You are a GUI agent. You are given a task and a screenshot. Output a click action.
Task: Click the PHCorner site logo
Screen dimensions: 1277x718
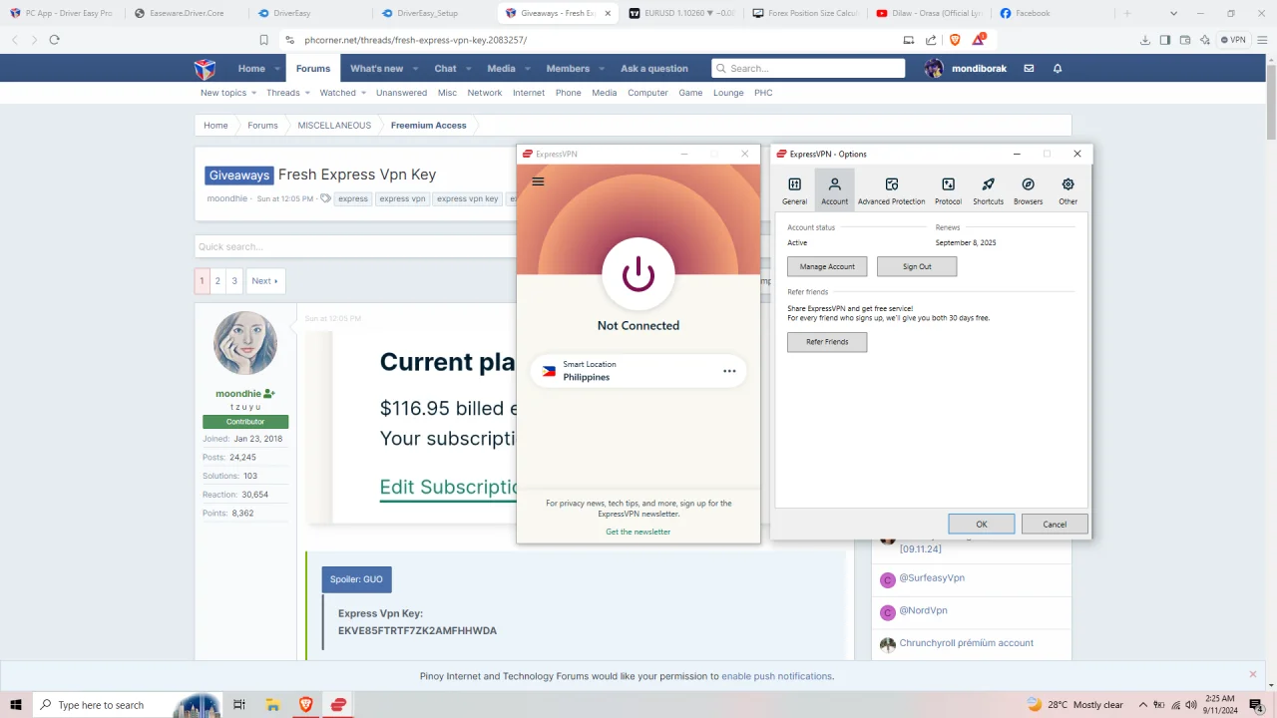(205, 69)
